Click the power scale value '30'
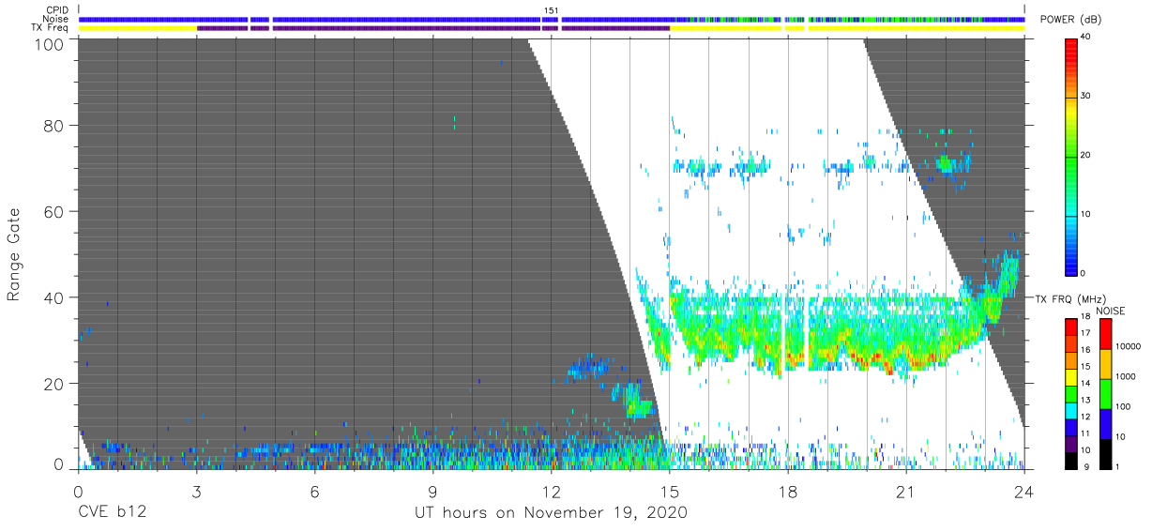 click(1087, 97)
